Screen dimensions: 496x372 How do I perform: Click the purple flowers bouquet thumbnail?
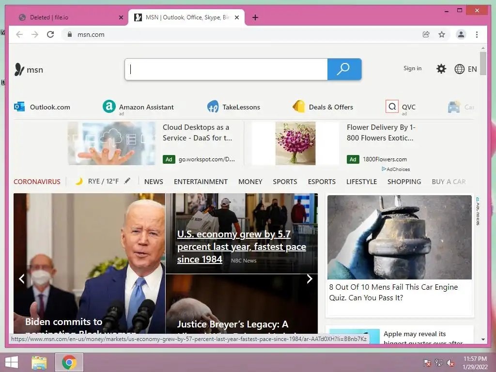tap(295, 143)
